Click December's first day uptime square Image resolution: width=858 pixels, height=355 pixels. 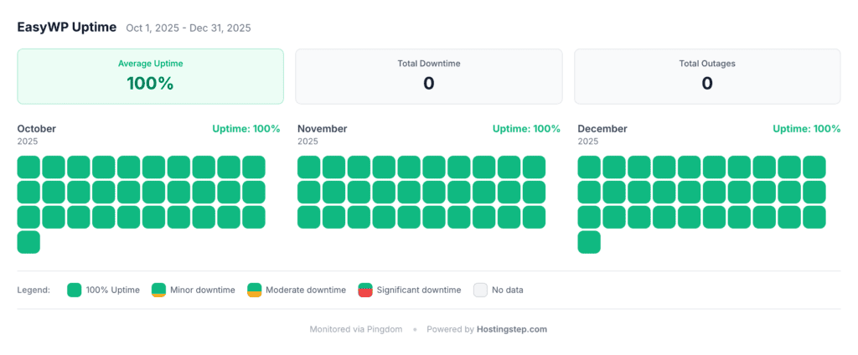(589, 167)
